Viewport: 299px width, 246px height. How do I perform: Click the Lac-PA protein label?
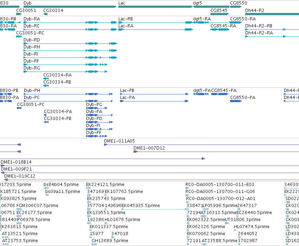click(x=128, y=98)
